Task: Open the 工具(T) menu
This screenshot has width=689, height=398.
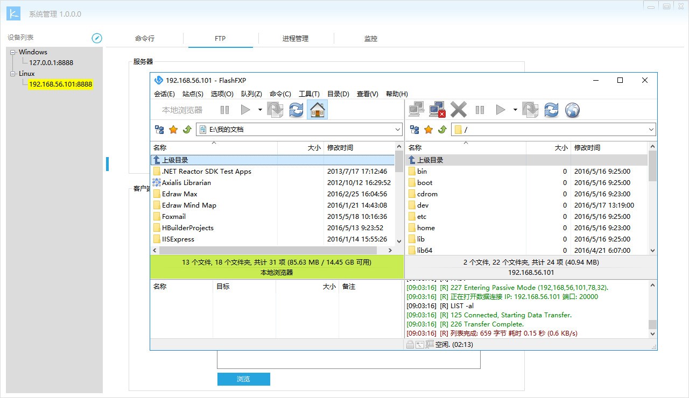Action: pos(309,94)
